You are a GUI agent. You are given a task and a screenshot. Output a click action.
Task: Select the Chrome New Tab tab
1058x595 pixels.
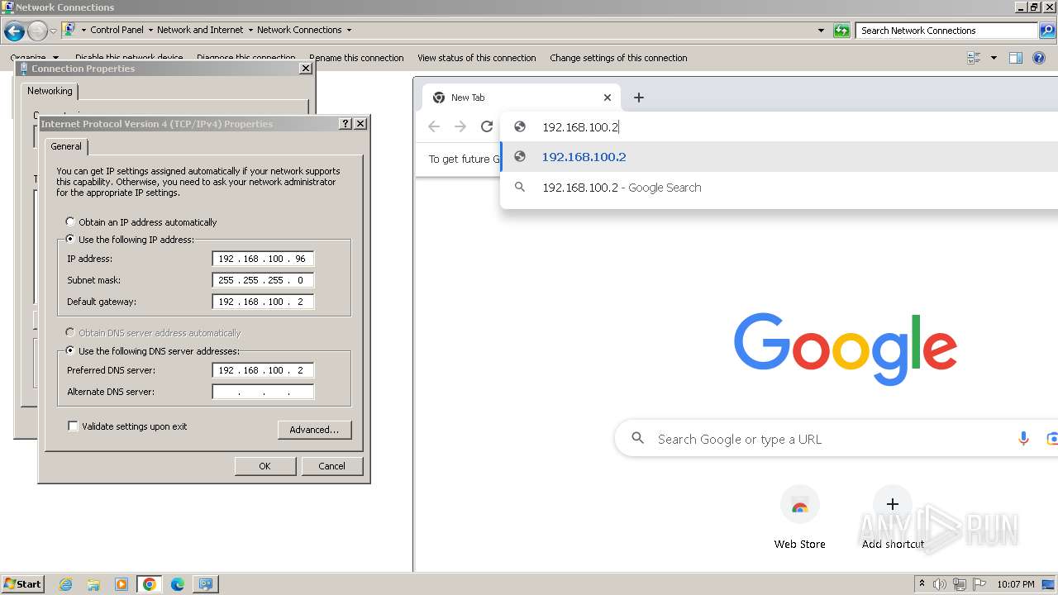(x=521, y=98)
